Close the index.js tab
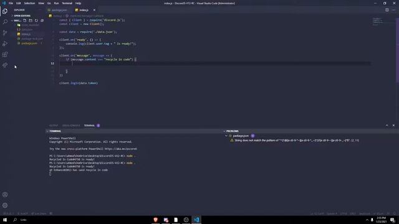 (x=94, y=10)
